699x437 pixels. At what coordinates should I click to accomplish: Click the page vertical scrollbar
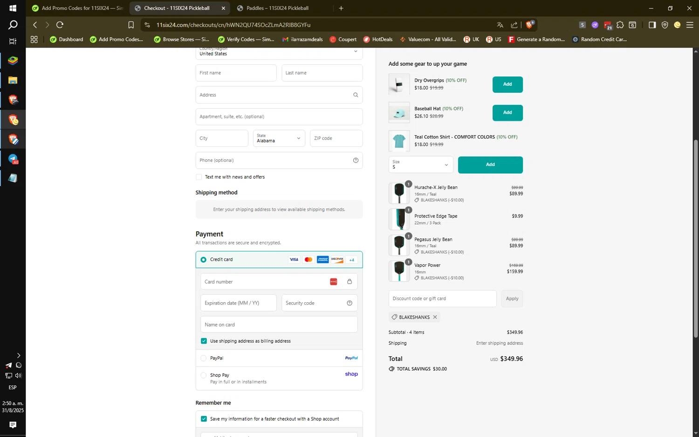pos(696,238)
